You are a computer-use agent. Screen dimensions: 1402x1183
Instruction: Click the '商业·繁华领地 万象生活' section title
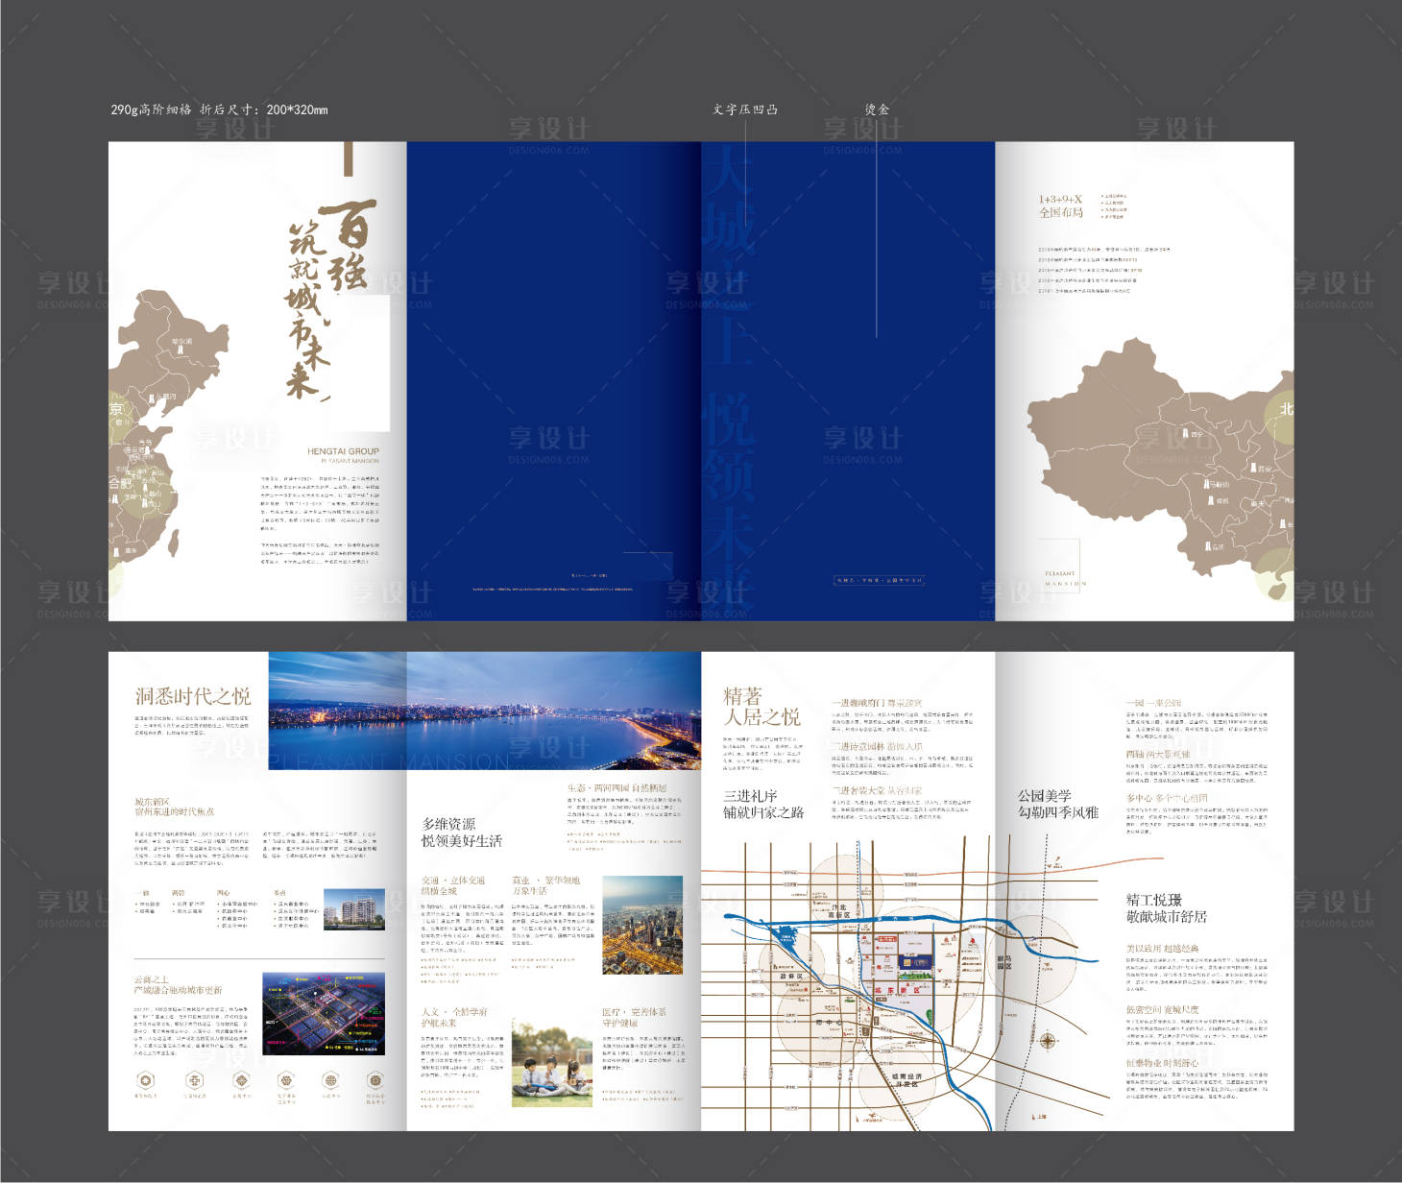pos(545,885)
